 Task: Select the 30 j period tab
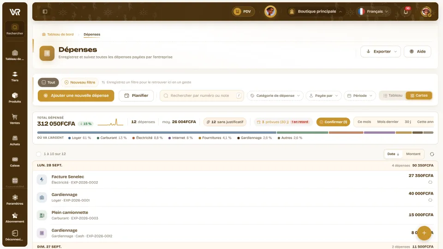(407, 122)
